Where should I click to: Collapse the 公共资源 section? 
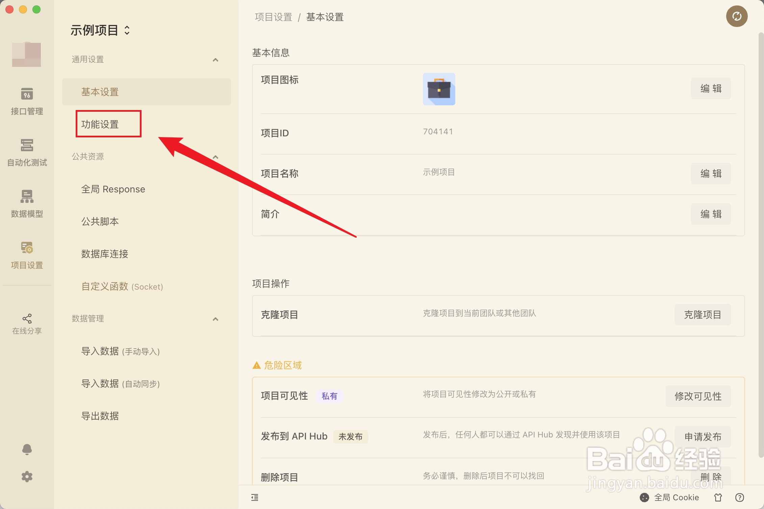pyautogui.click(x=215, y=157)
